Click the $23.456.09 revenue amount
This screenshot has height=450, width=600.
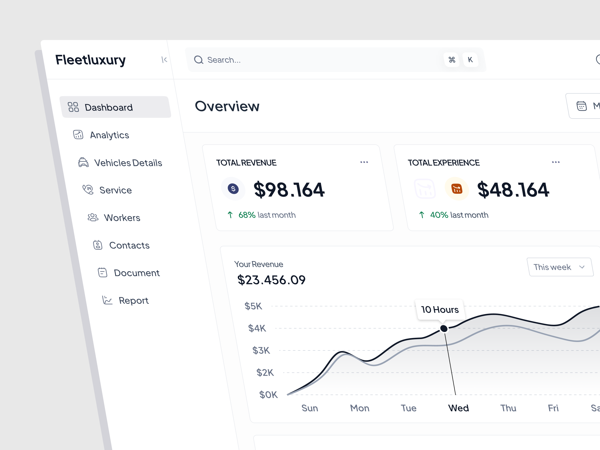point(271,280)
